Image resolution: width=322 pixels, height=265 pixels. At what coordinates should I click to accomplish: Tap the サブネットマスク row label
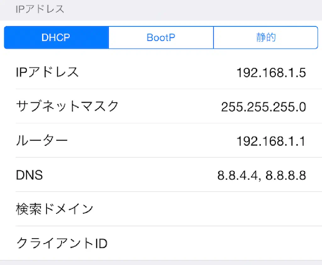click(x=67, y=106)
